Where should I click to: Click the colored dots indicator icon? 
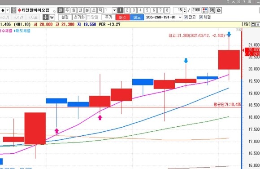click(x=205, y=10)
